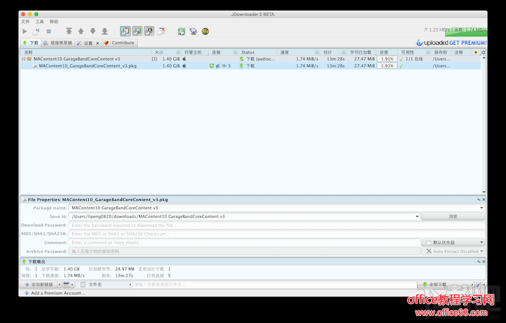This screenshot has height=323, width=506.
Task: Open the Auto Extract Disabled dropdown
Action: point(453,251)
